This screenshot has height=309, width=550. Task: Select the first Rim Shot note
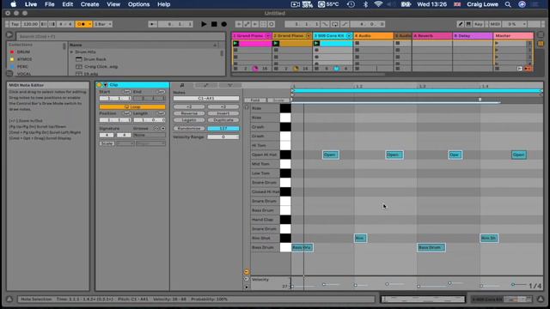360,239
